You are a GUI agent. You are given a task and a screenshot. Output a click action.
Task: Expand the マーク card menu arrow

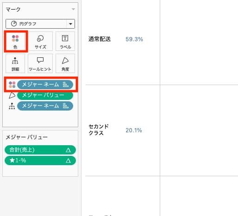pyautogui.click(x=73, y=9)
